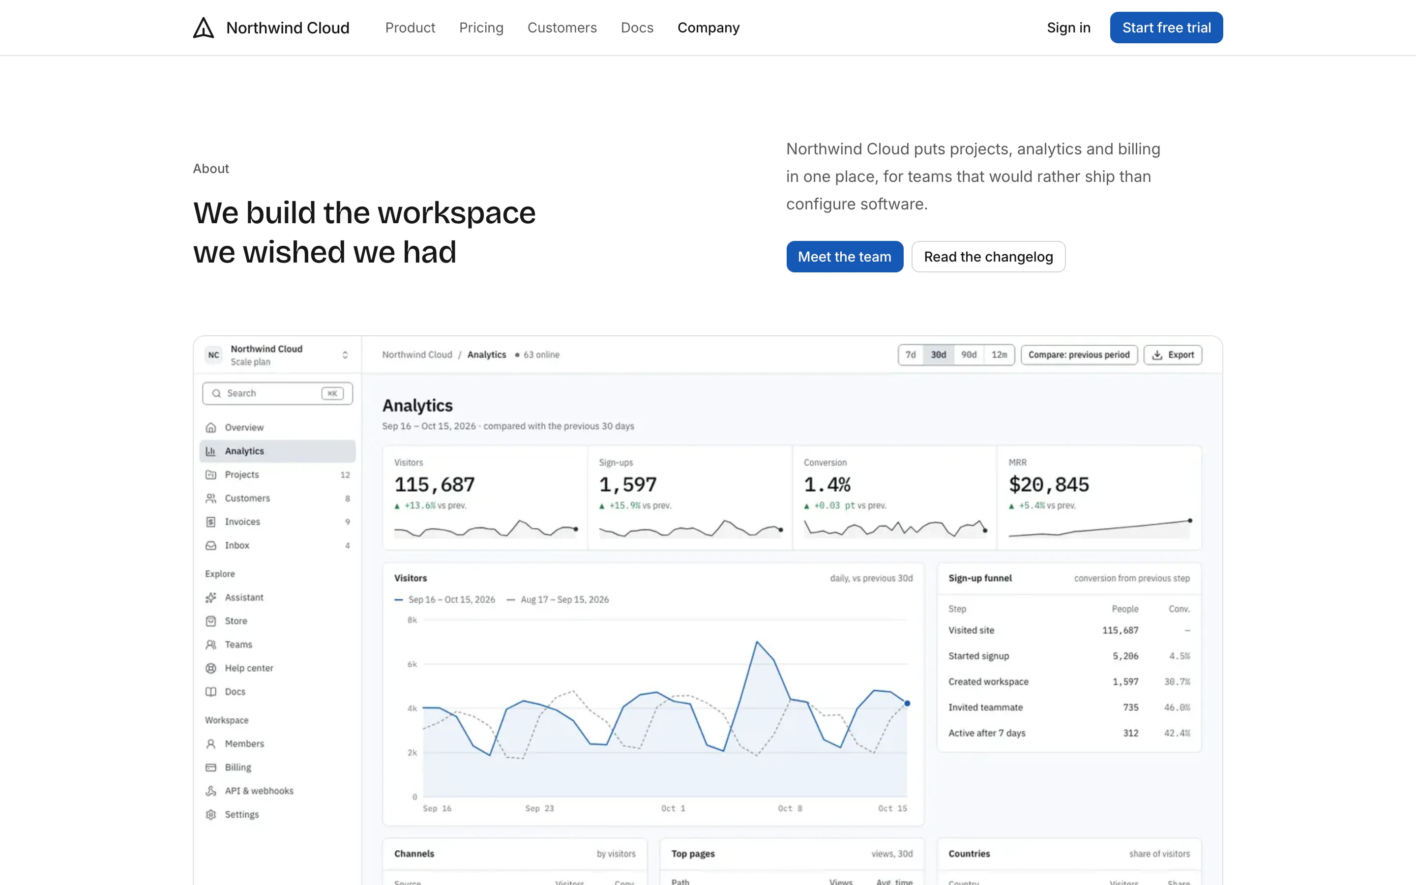The width and height of the screenshot is (1416, 885).
Task: Click the Visitors 115,687 metric card
Action: pyautogui.click(x=485, y=498)
